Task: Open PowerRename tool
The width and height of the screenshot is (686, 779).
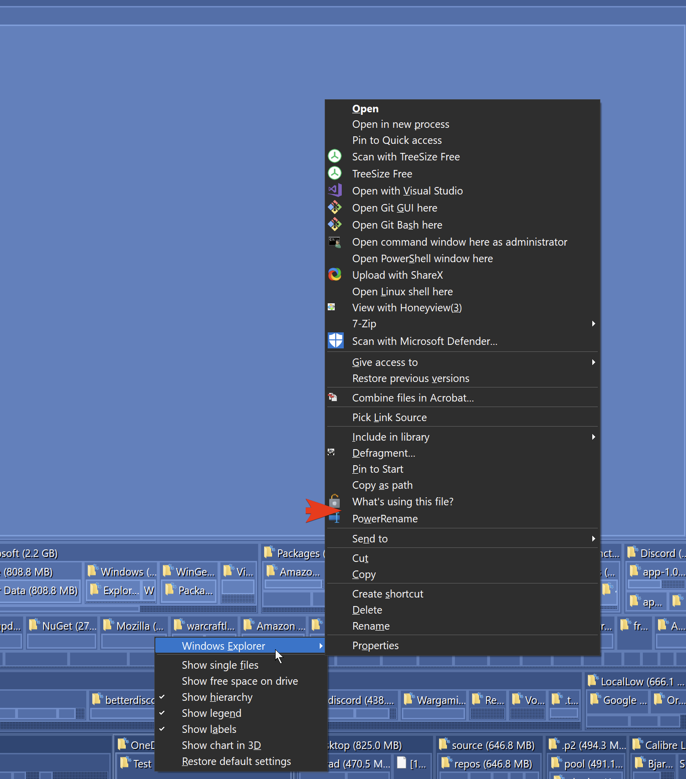Action: click(385, 518)
